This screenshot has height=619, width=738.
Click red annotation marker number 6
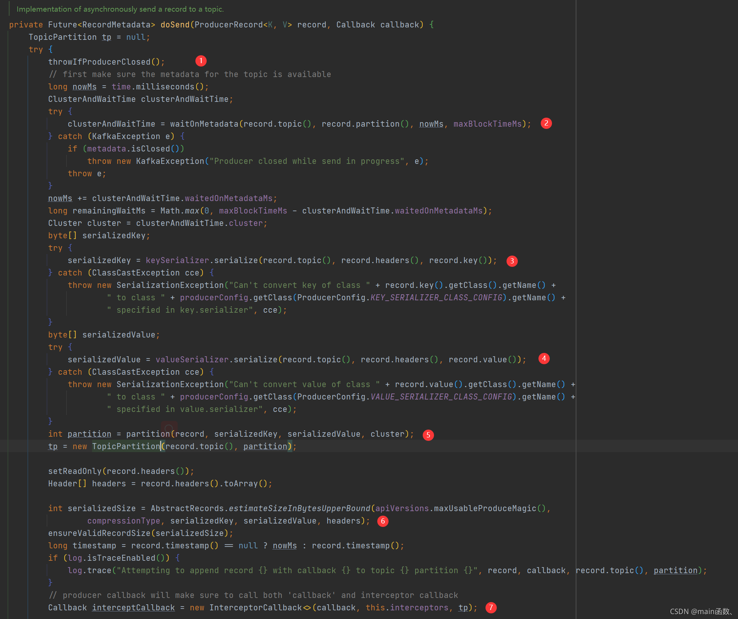(x=383, y=521)
